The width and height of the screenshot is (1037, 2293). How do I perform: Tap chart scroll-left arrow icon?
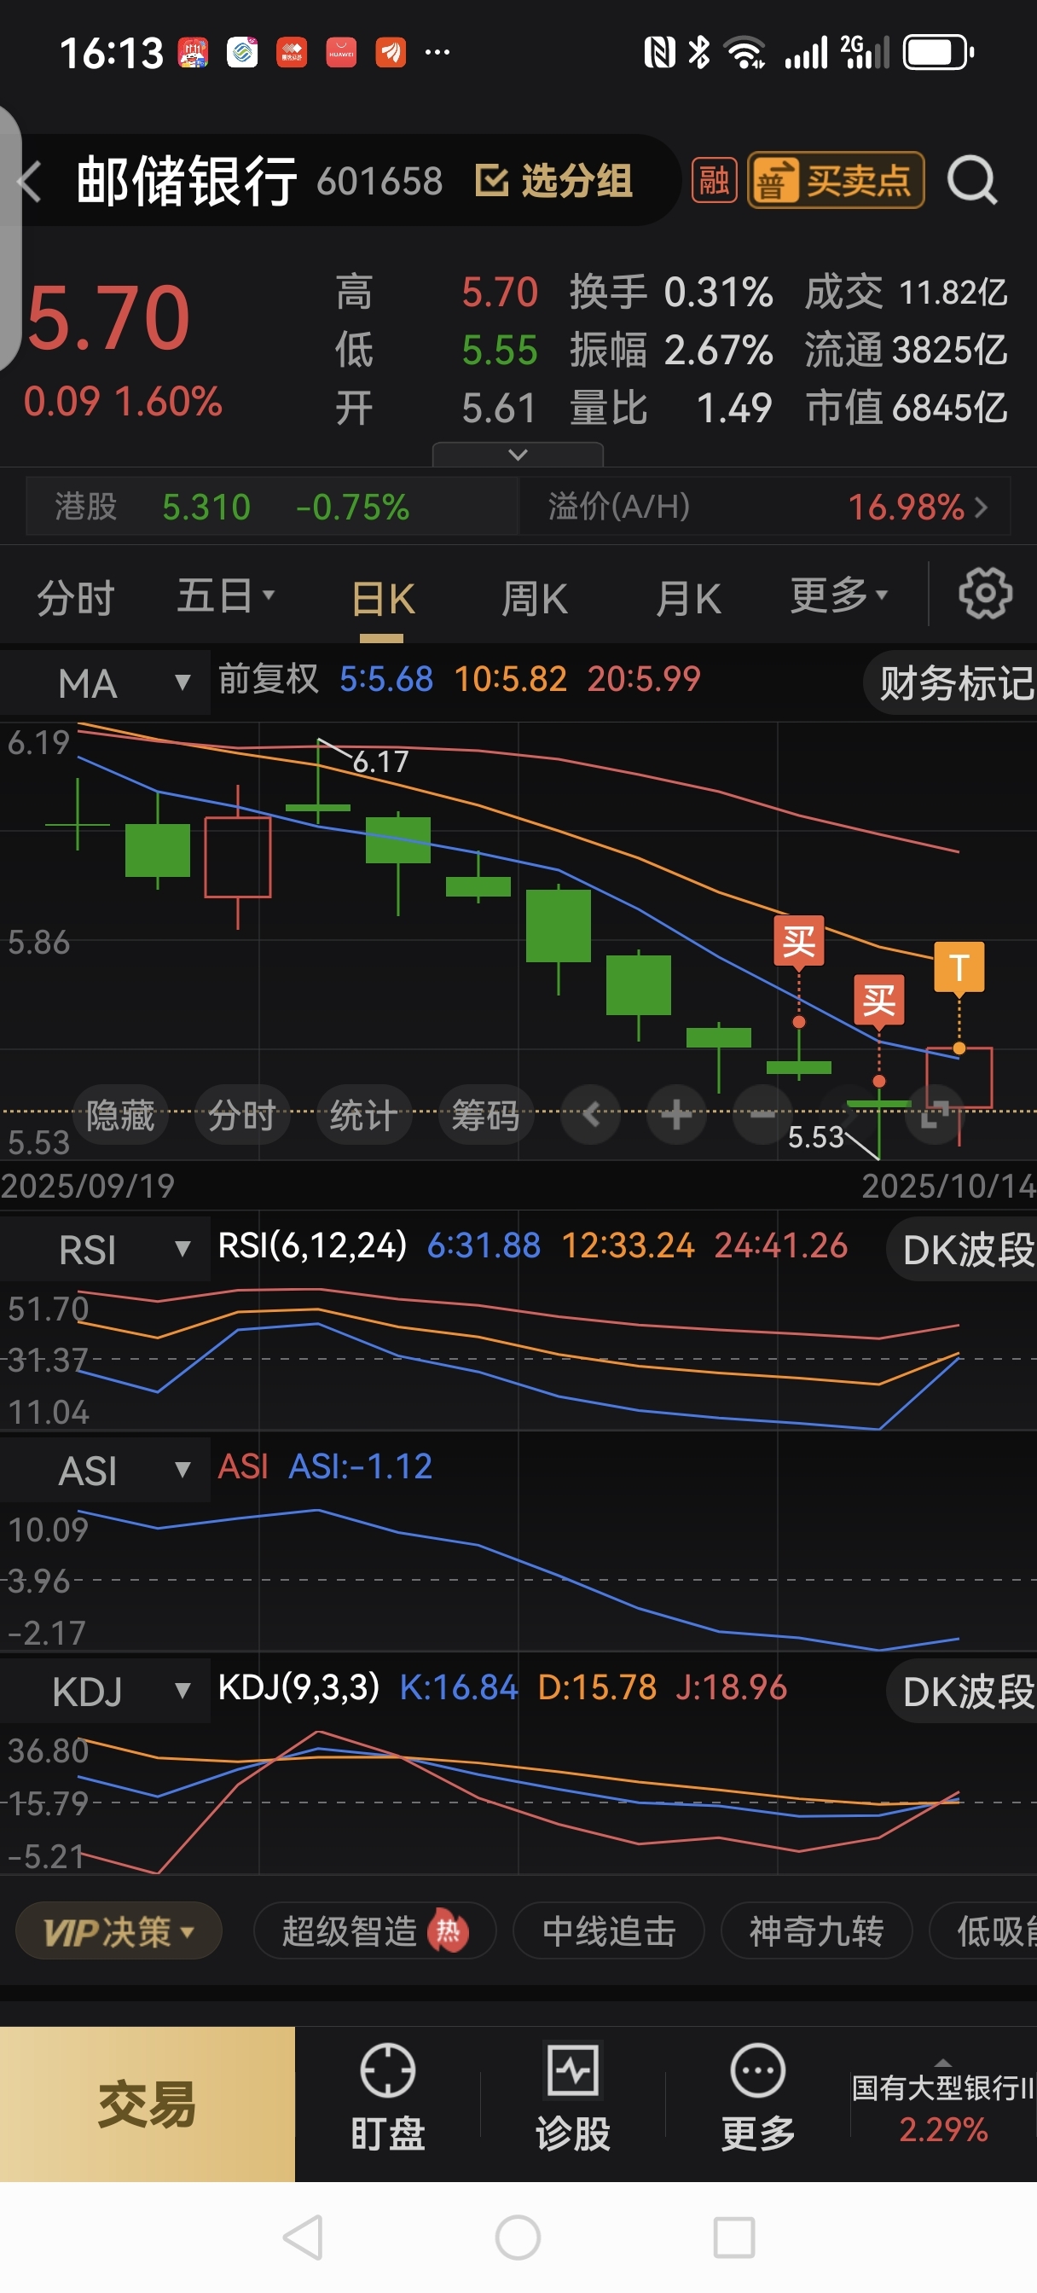(590, 1113)
